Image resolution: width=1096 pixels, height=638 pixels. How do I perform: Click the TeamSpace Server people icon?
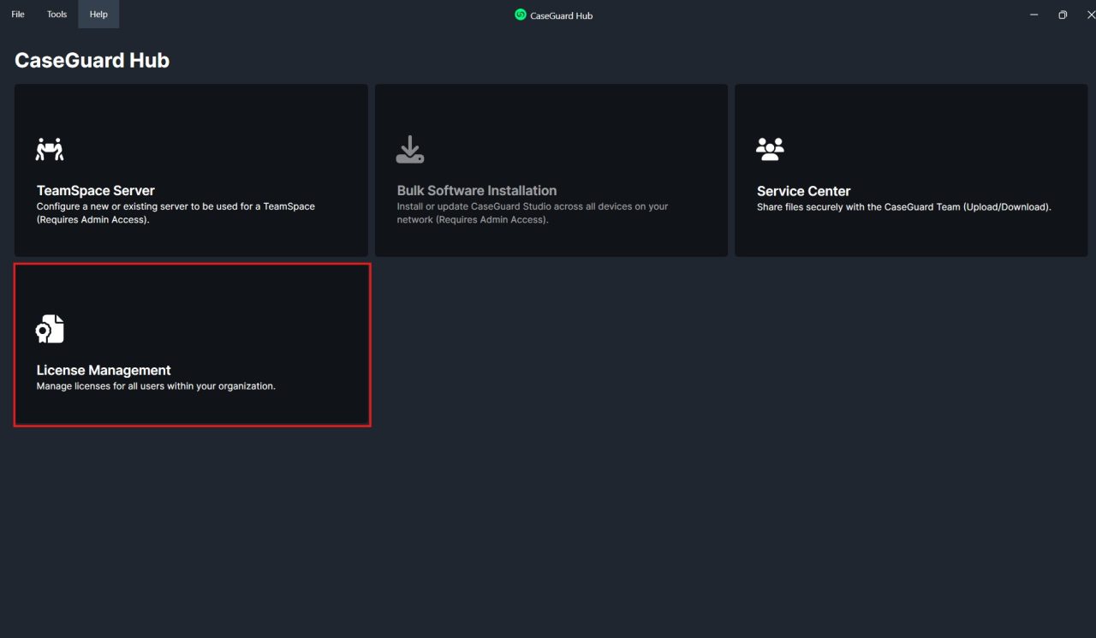[x=51, y=149]
